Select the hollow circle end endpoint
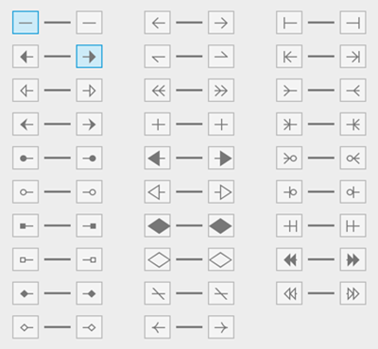The height and width of the screenshot is (349, 378). [x=89, y=191]
